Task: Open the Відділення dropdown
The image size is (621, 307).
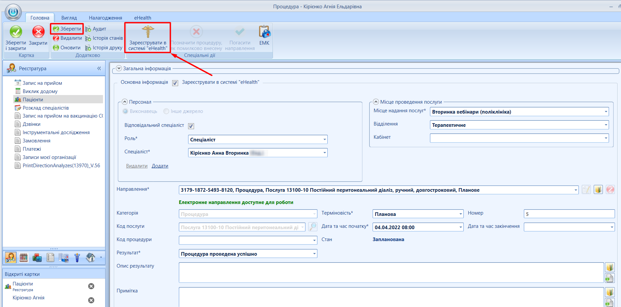Action: 606,125
